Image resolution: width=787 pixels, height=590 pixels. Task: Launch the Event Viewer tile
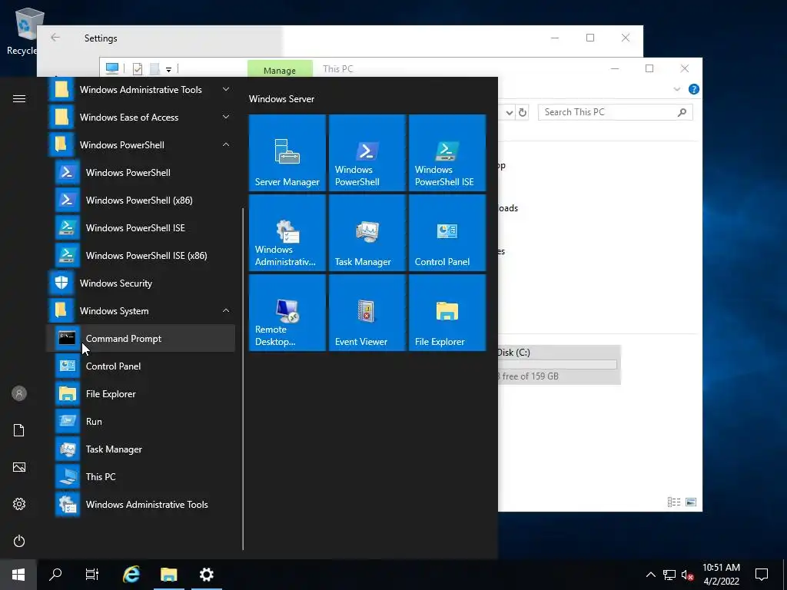coord(367,313)
